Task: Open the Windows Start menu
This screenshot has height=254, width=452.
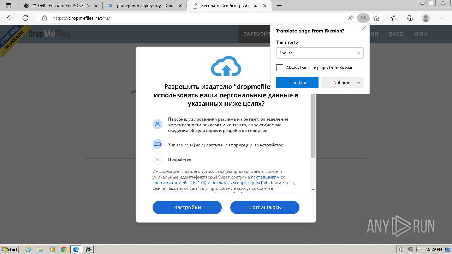Action: (x=10, y=249)
